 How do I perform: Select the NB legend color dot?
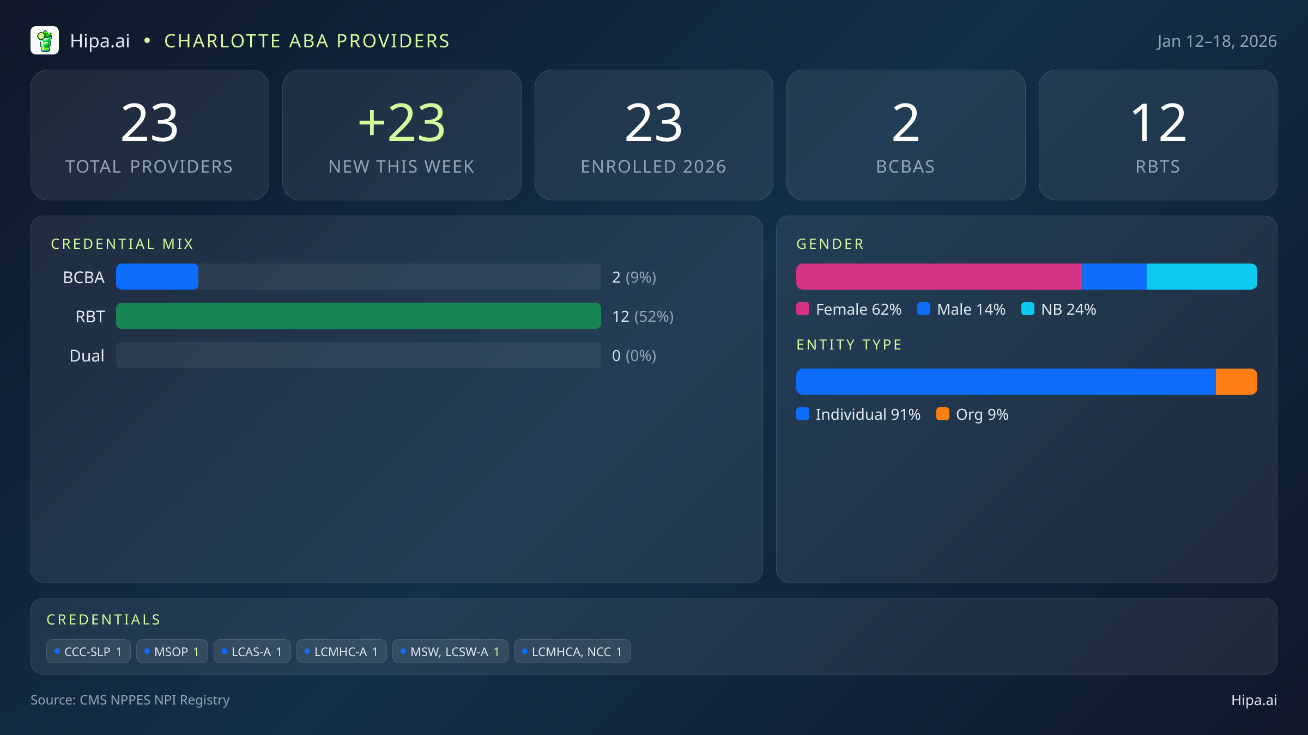pos(1029,309)
